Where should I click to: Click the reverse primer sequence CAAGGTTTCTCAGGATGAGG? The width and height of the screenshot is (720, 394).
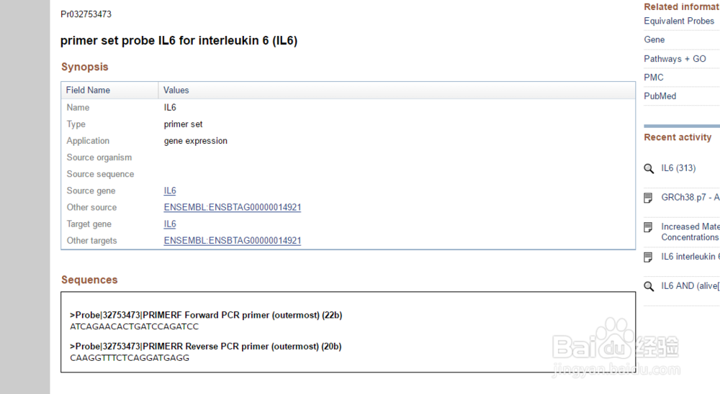tap(130, 358)
